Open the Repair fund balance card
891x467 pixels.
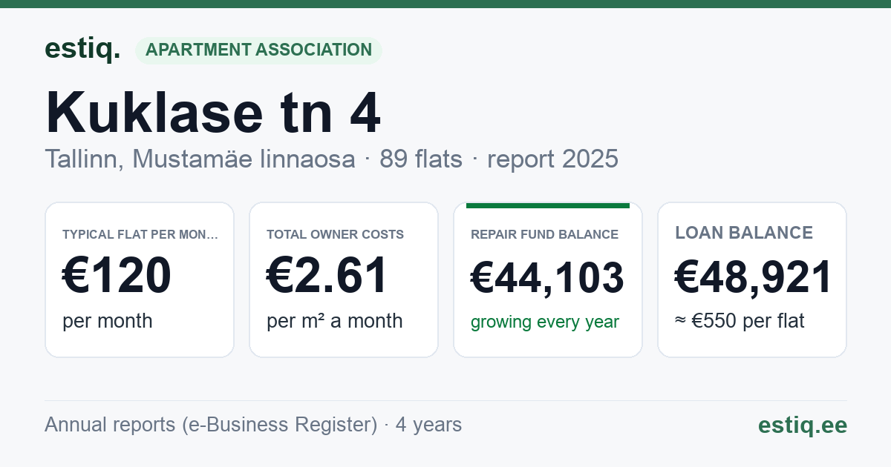pos(548,279)
